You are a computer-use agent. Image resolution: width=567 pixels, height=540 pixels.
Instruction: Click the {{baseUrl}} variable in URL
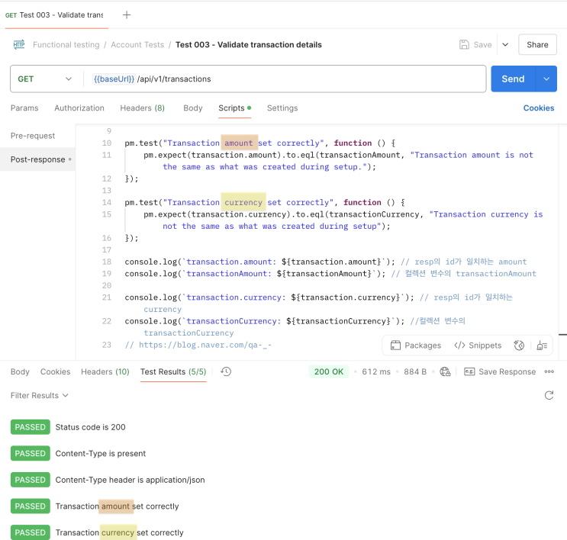pos(114,79)
